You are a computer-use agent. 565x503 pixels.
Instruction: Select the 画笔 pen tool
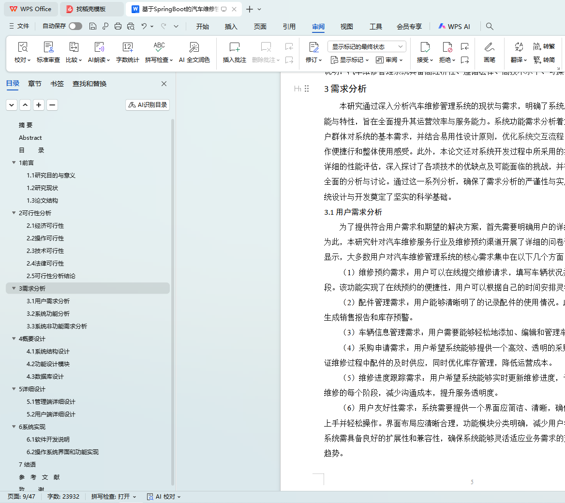[489, 47]
